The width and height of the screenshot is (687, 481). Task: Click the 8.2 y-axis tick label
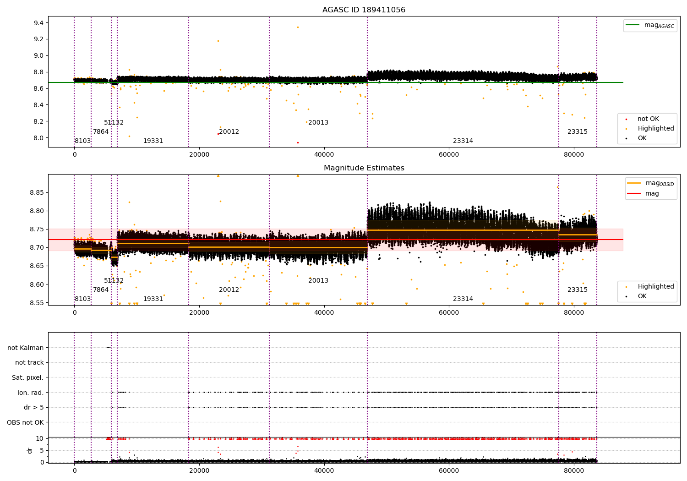(39, 122)
